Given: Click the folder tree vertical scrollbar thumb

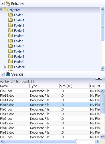Looking at the screenshot, I should pos(103,27).
